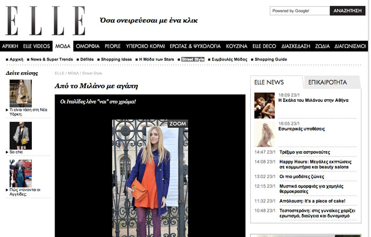The width and height of the screenshot is (371, 237).
Task: Switch to the ΕΠΙΚΑΙΡΟΤΗΤΑ tab
Action: click(328, 82)
